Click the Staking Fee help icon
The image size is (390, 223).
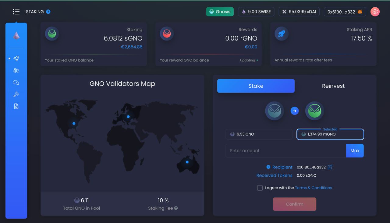pyautogui.click(x=176, y=208)
